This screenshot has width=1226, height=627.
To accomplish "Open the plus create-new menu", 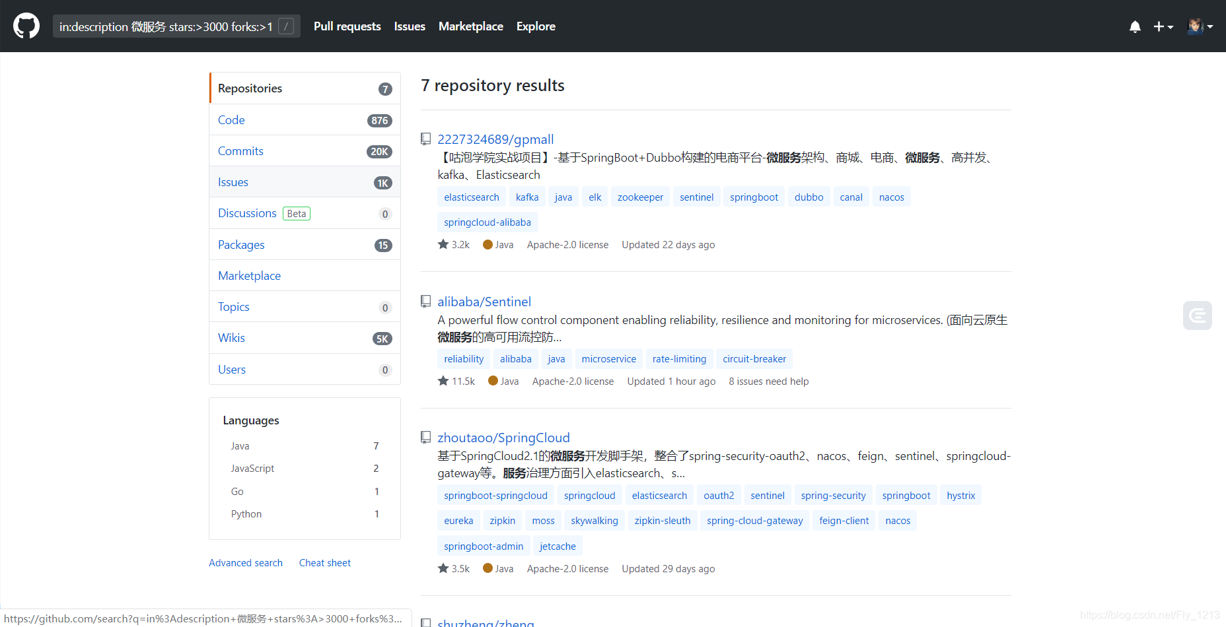I will point(1163,26).
